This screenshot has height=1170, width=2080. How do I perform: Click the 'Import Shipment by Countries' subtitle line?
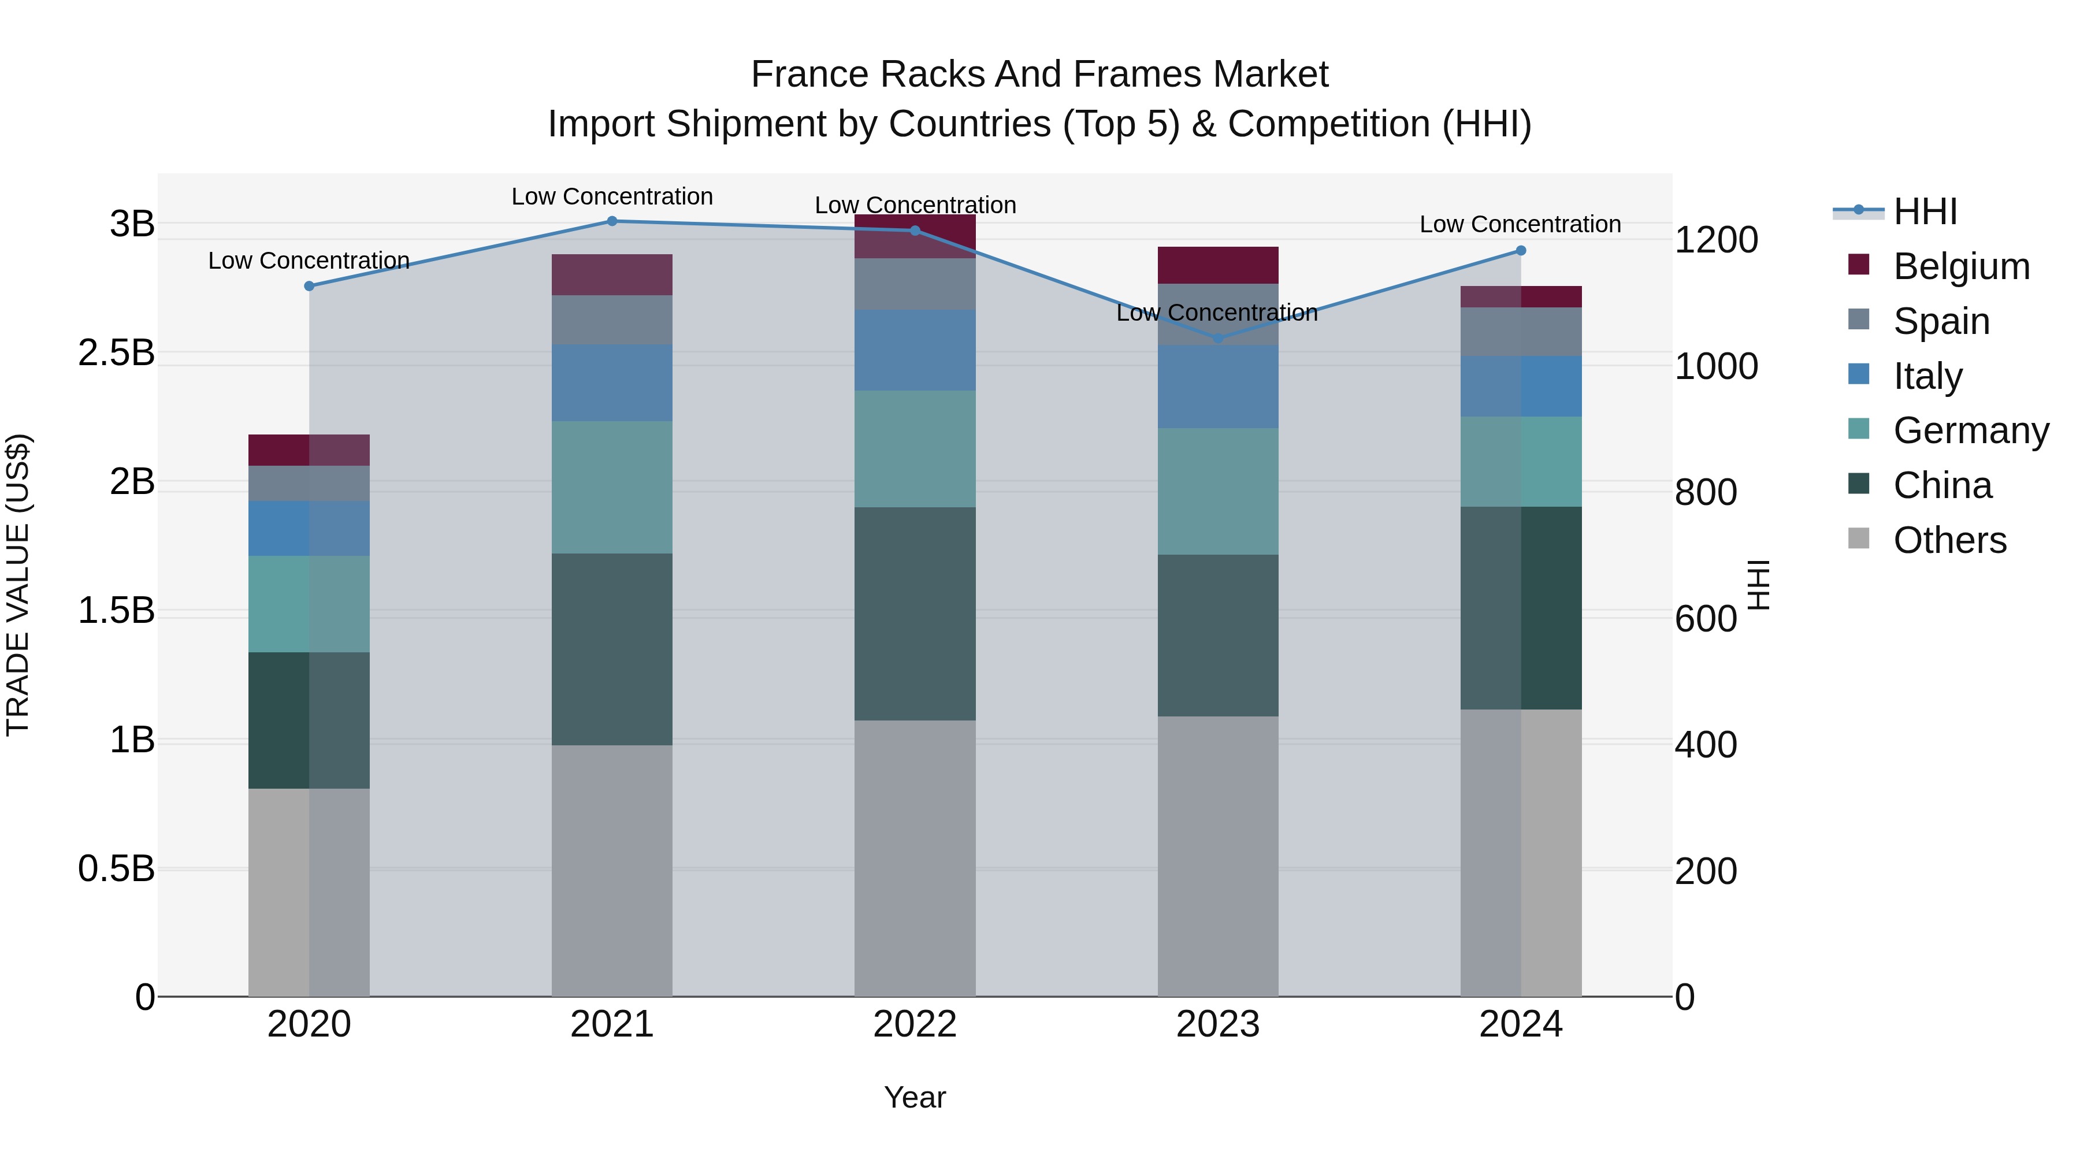pos(1040,124)
